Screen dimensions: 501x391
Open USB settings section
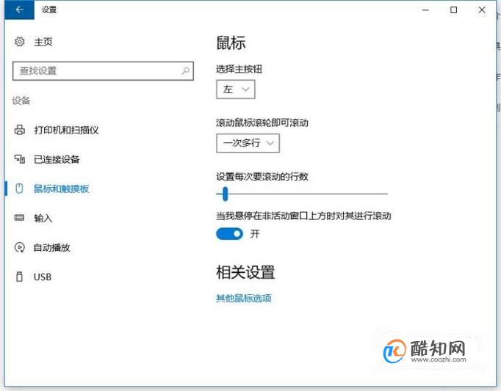pos(43,277)
